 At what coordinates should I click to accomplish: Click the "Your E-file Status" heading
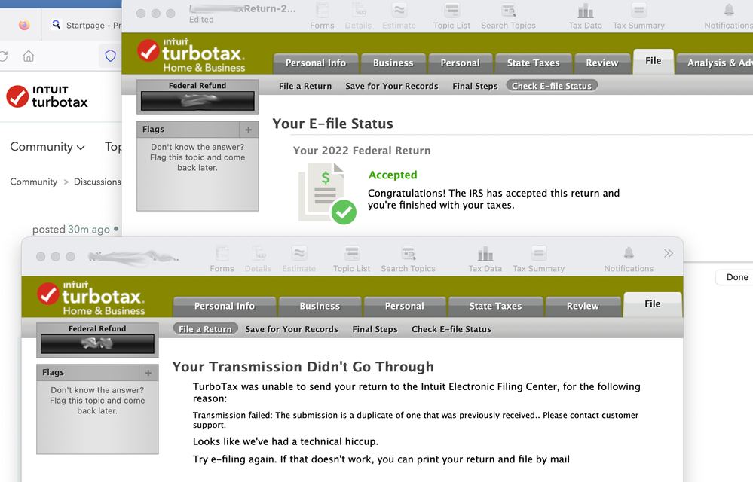coord(333,124)
